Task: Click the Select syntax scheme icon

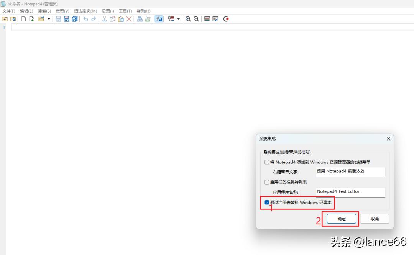Action: [x=207, y=19]
